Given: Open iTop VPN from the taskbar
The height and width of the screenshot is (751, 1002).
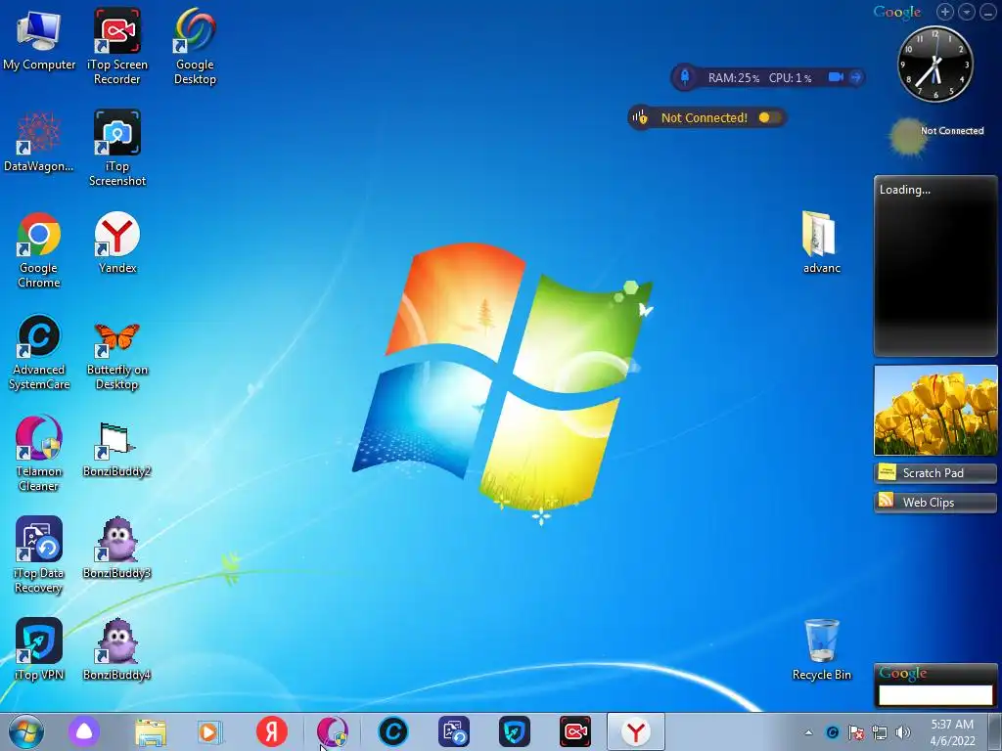Looking at the screenshot, I should click(x=515, y=731).
